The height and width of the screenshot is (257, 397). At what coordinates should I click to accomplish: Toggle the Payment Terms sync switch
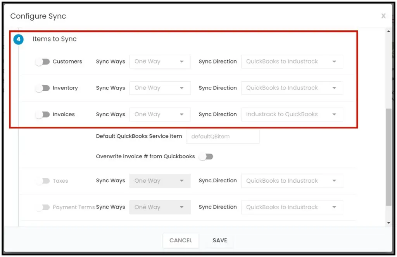coord(42,207)
